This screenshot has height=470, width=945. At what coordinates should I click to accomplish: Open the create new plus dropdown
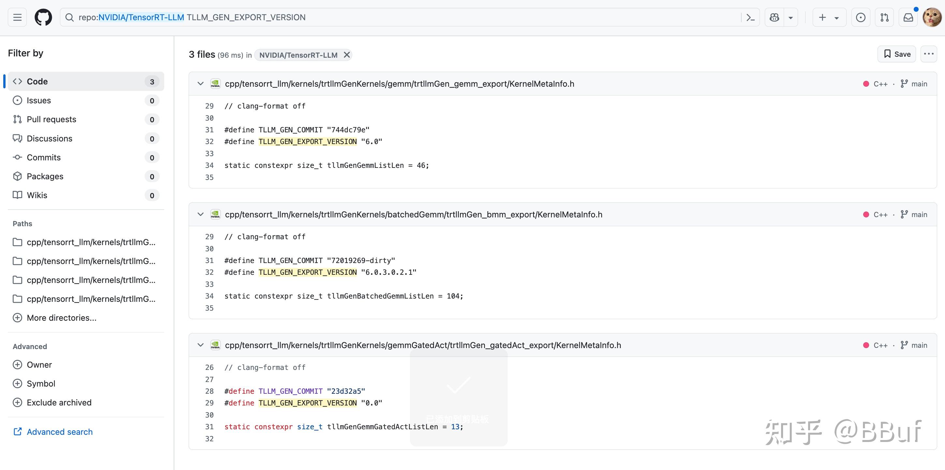tap(829, 17)
